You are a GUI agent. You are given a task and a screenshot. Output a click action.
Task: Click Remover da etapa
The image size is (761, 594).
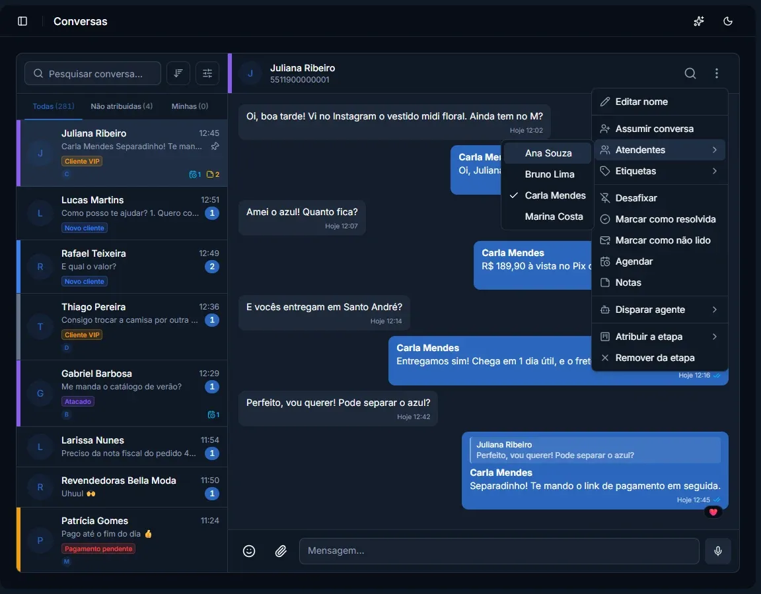[659, 358]
